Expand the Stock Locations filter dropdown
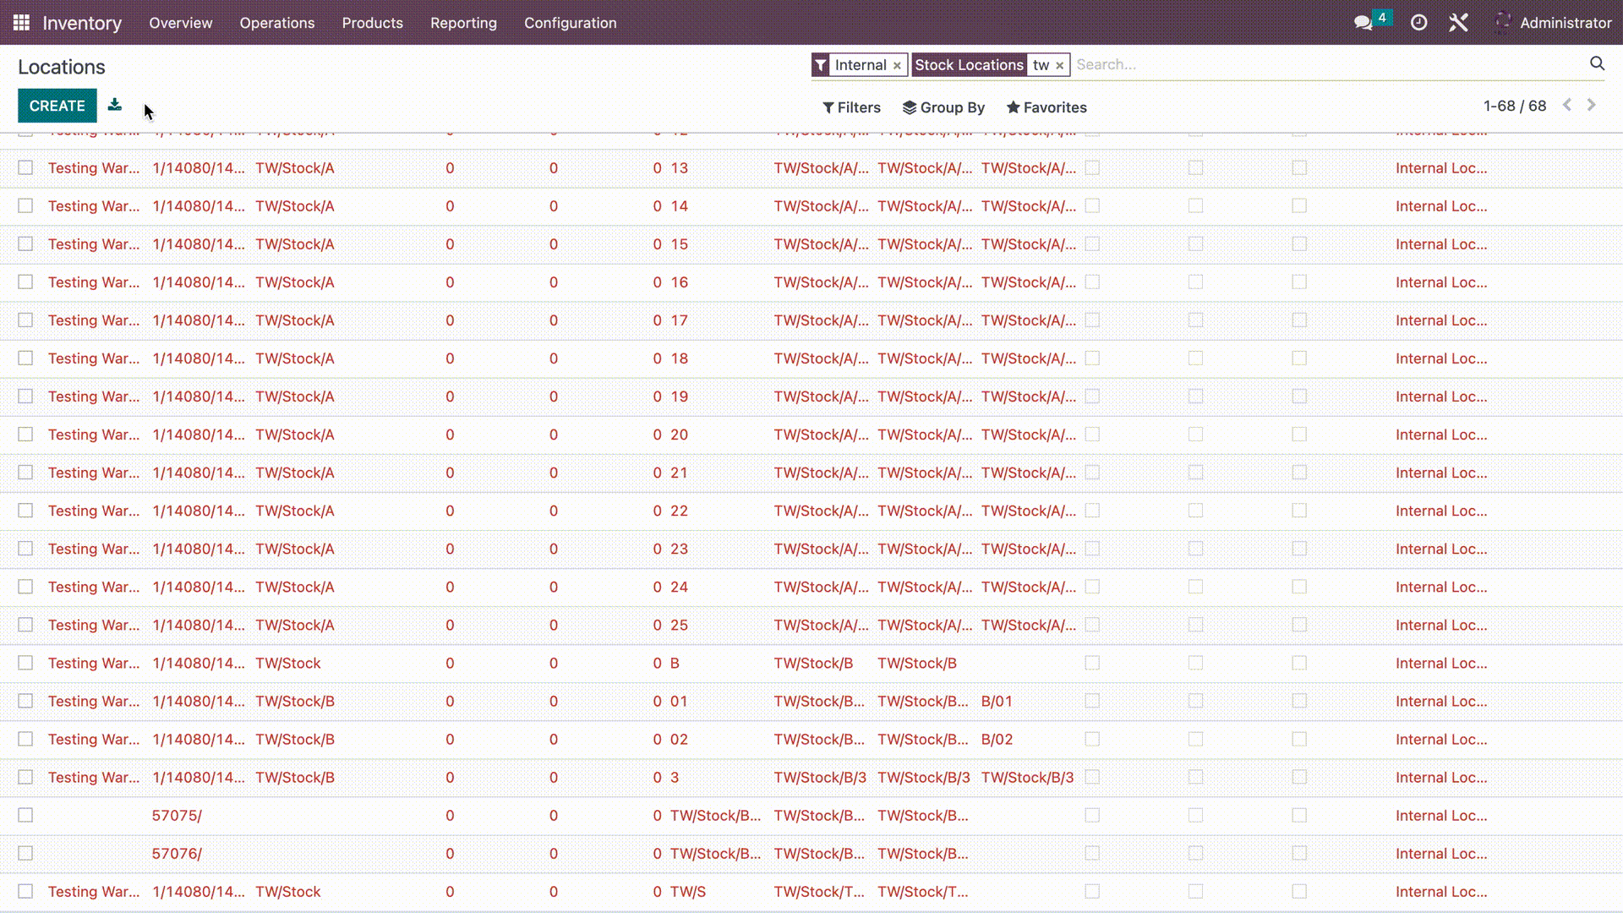Screen dimensions: 1623x913 click(x=969, y=63)
